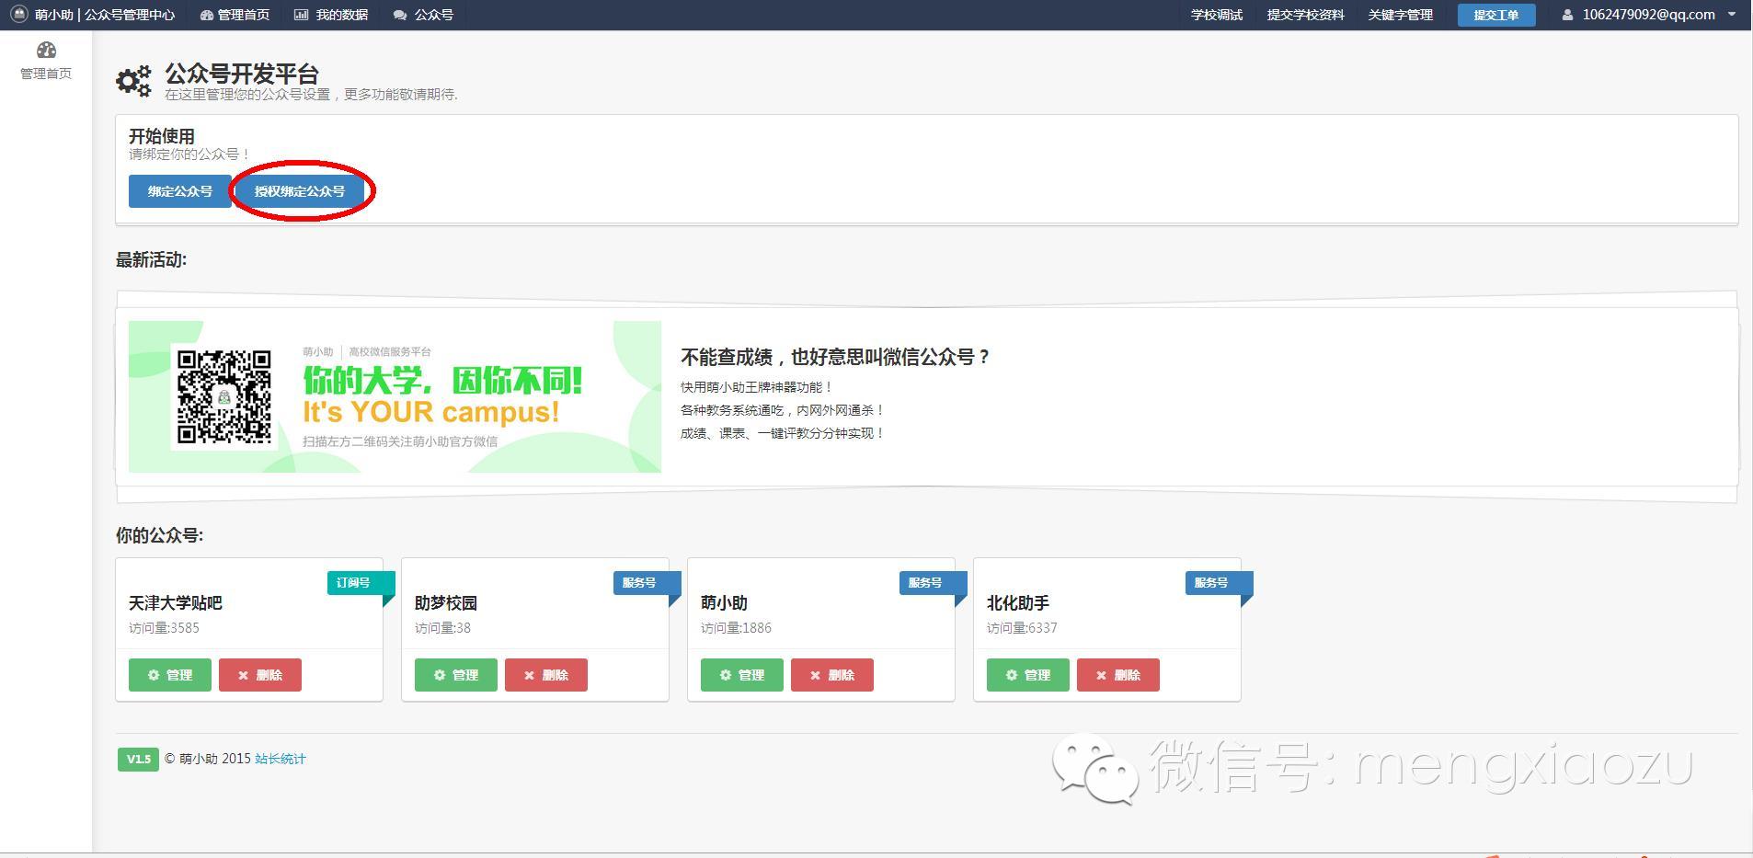Viewport: 1753px width, 858px height.
Task: Click the 绑定公众号 button
Action: pyautogui.click(x=180, y=191)
